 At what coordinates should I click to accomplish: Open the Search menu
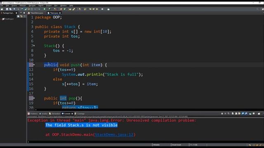(41, 6)
